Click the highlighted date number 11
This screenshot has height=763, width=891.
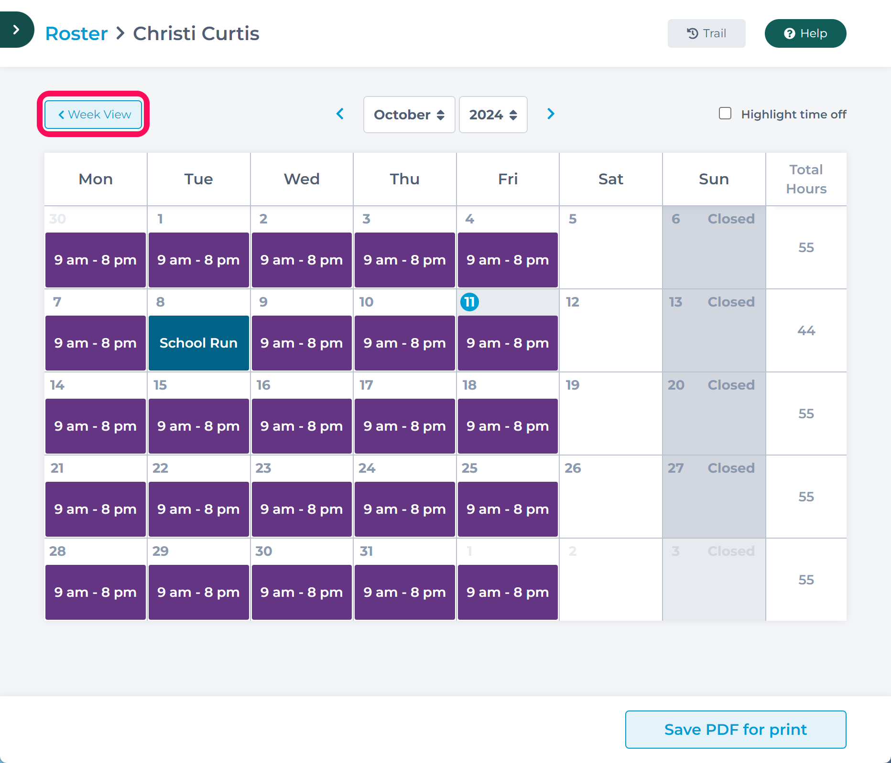(x=469, y=302)
